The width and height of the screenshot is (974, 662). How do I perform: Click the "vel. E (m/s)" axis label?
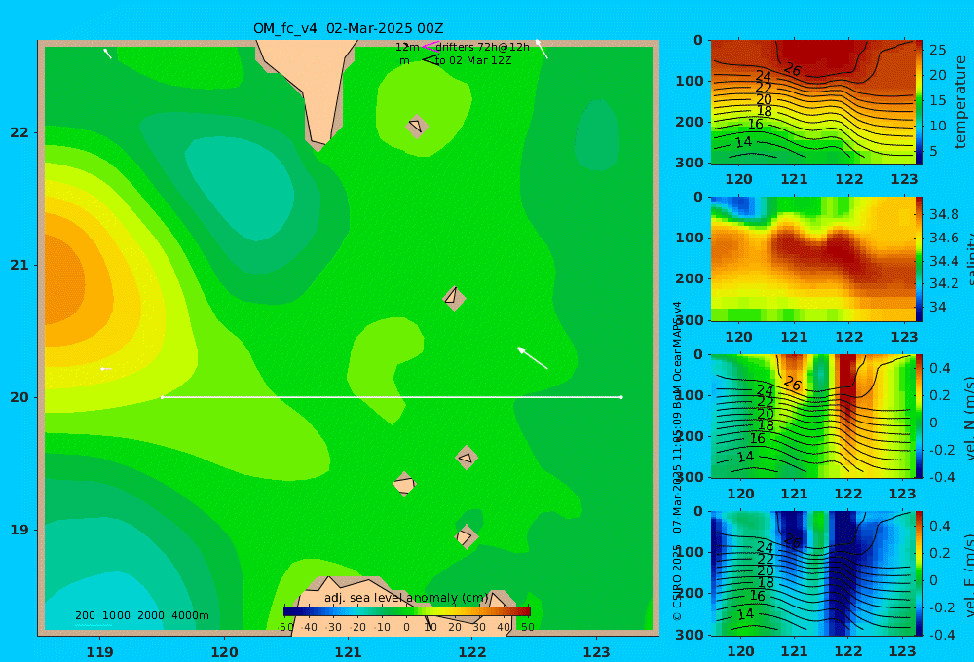click(968, 574)
